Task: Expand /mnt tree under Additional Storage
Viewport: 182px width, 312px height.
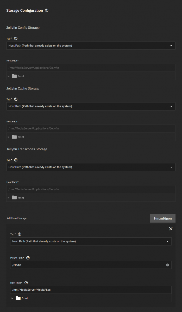Action: pos(12,298)
